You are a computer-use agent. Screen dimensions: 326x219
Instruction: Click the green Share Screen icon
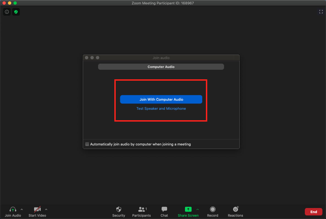(x=188, y=209)
